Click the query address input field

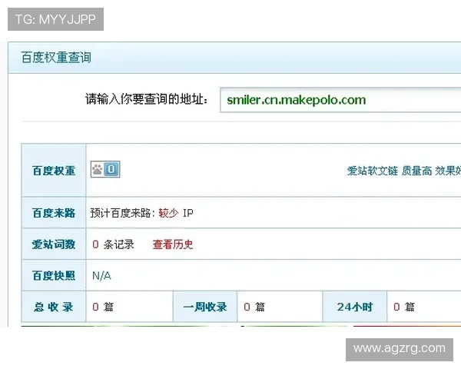pos(340,100)
